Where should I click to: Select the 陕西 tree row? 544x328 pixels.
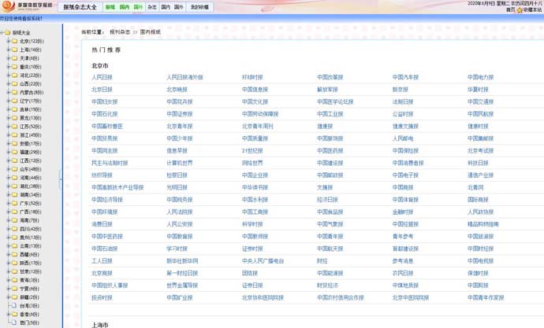tap(31, 263)
